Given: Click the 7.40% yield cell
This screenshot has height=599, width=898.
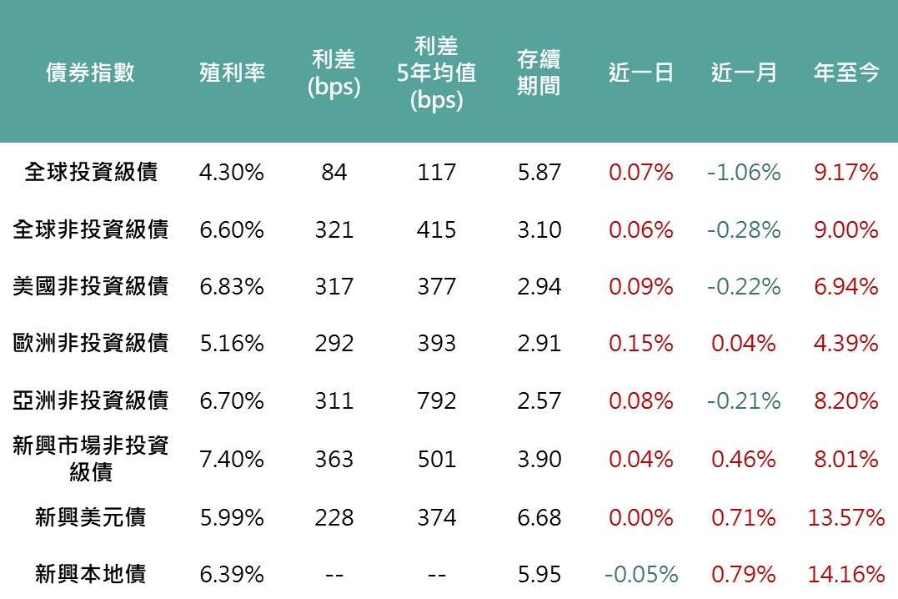Looking at the screenshot, I should (x=232, y=459).
